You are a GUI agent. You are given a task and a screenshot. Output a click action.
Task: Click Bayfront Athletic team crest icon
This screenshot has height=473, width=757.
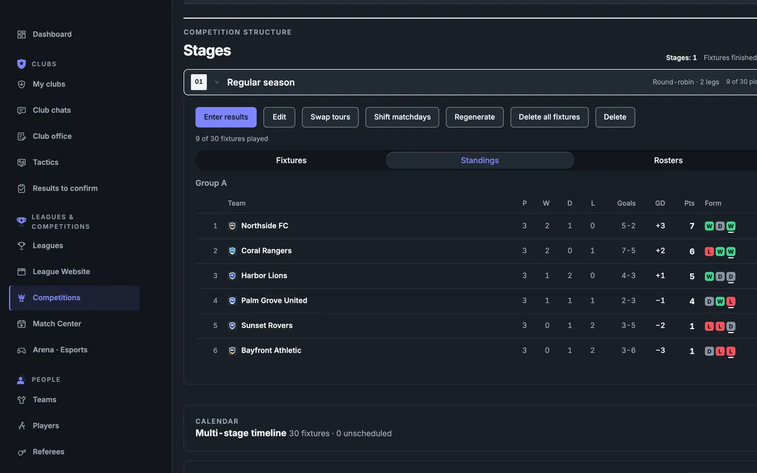pyautogui.click(x=232, y=350)
